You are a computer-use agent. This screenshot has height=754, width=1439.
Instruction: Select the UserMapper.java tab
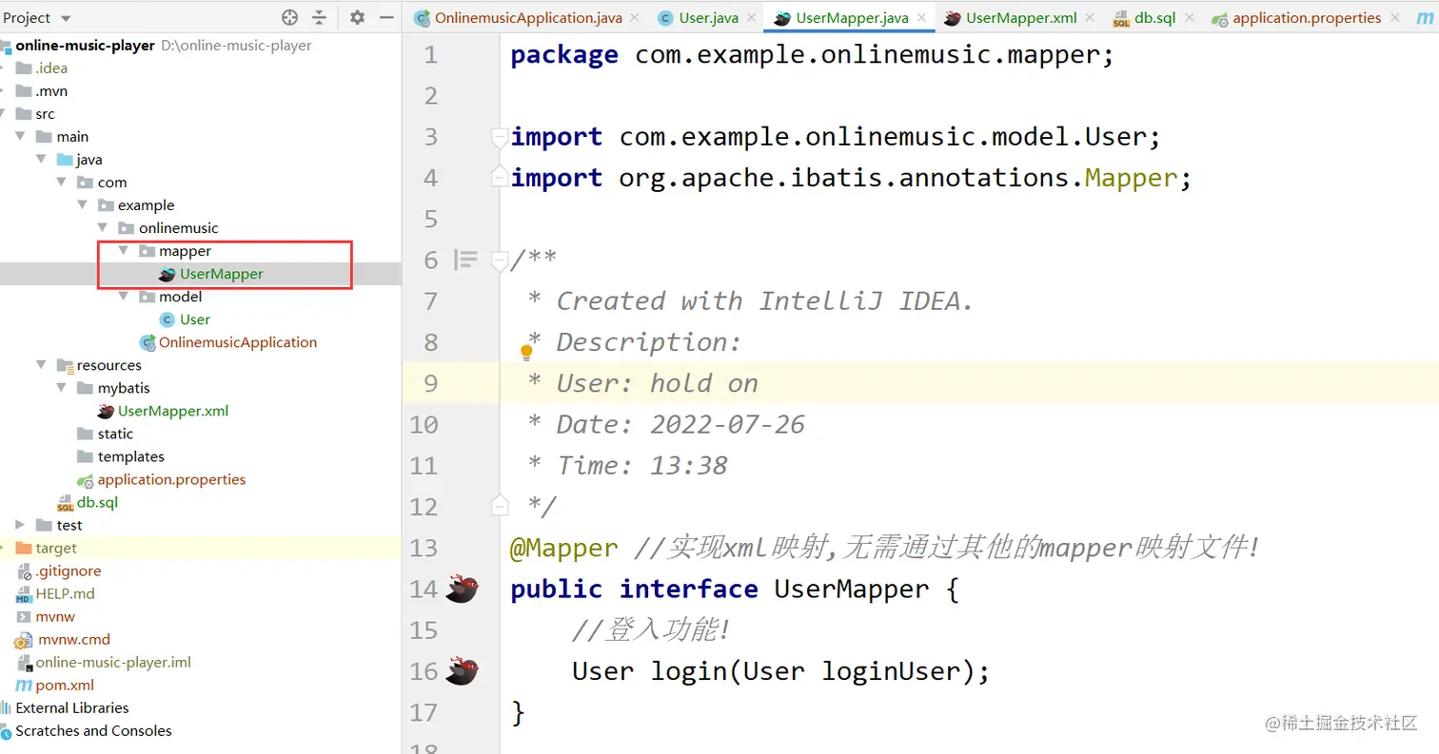[x=842, y=17]
